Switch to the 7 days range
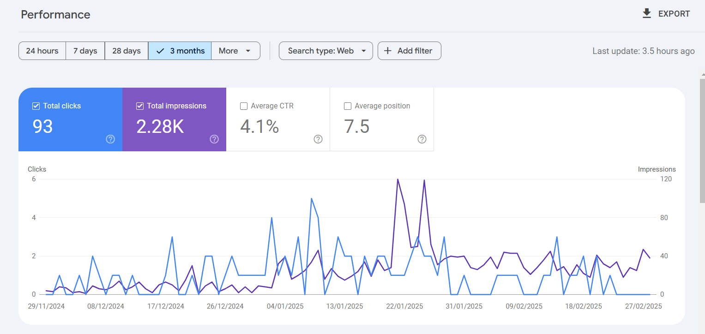This screenshot has height=334, width=705. point(85,51)
